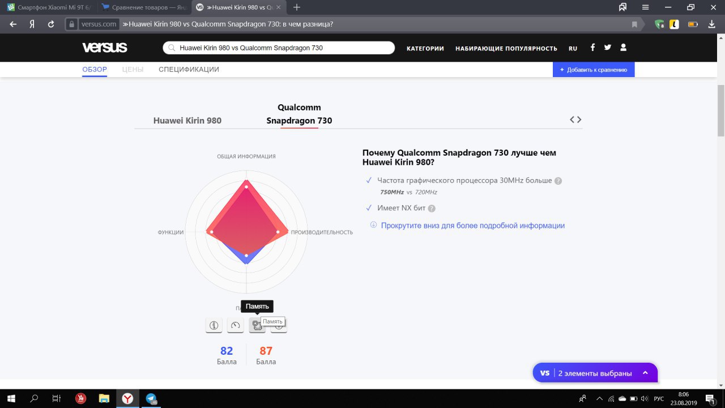Click the padlock site security icon
The image size is (725, 408).
click(x=71, y=24)
